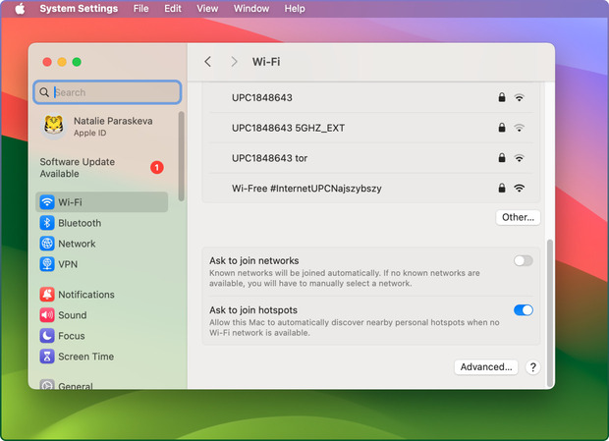Open Wi-Fi help with question mark button
This screenshot has height=441, width=609.
pos(532,367)
